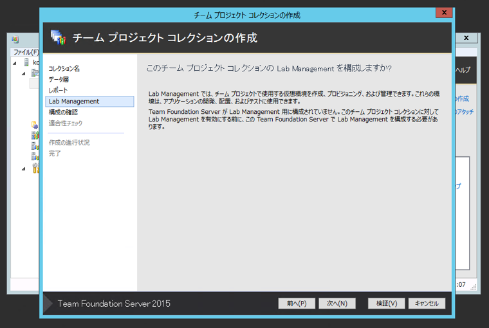This screenshot has height=328, width=489.
Task: Click the アタッチ link in background window
Action: [465, 112]
